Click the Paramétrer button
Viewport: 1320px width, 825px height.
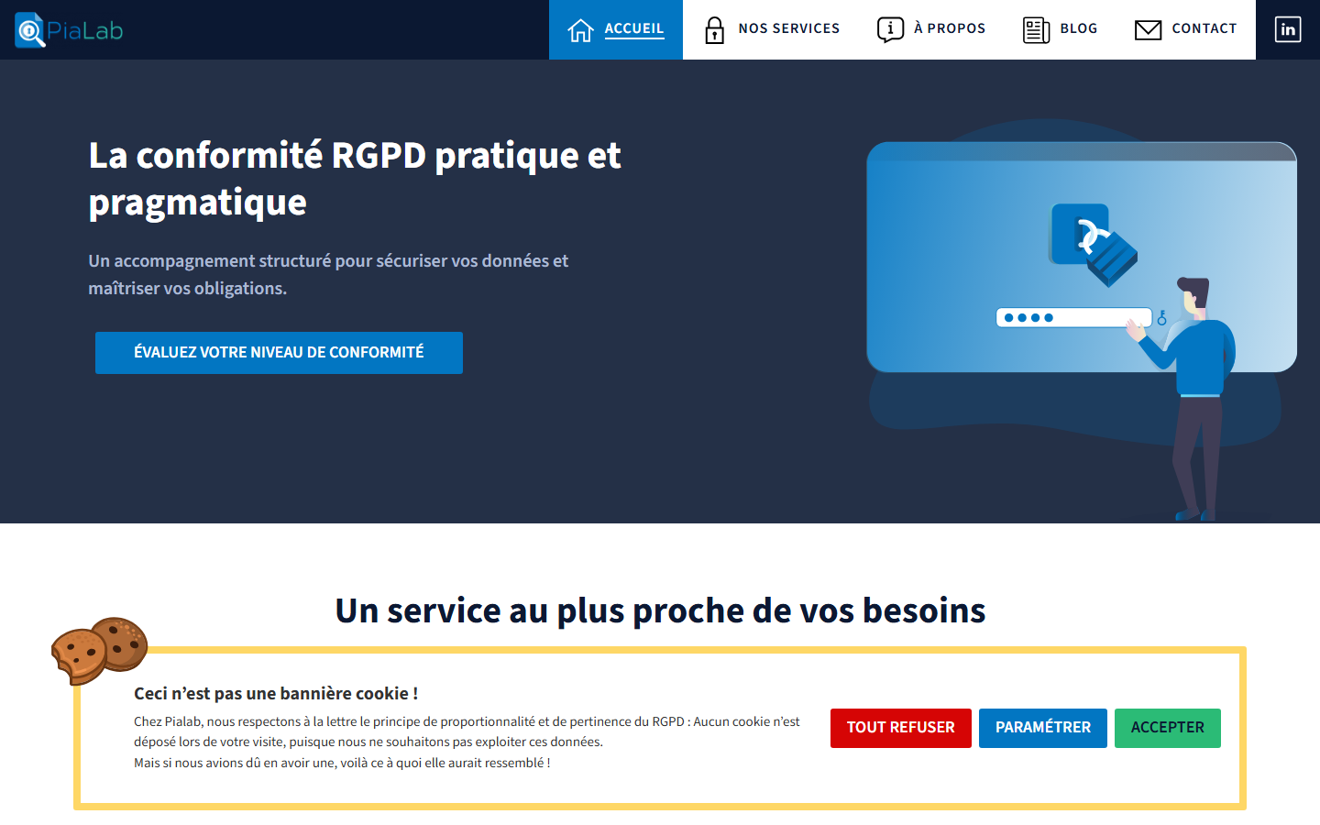1043,728
